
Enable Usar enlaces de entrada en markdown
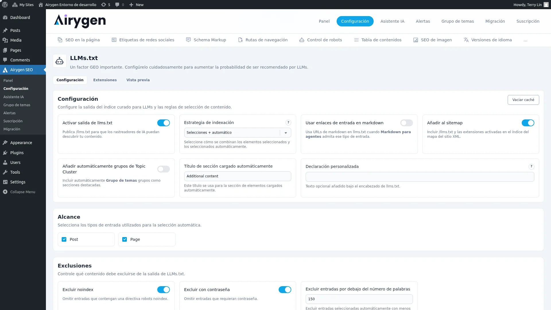(406, 123)
